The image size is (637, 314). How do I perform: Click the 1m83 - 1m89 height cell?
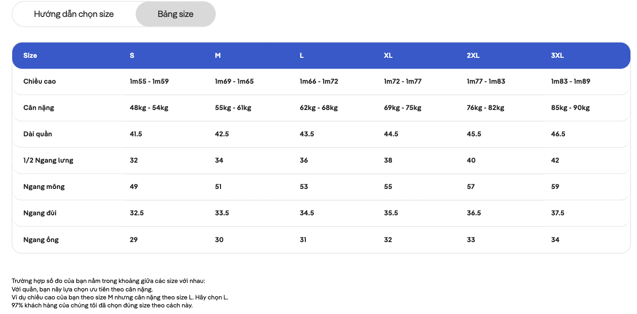pyautogui.click(x=571, y=81)
